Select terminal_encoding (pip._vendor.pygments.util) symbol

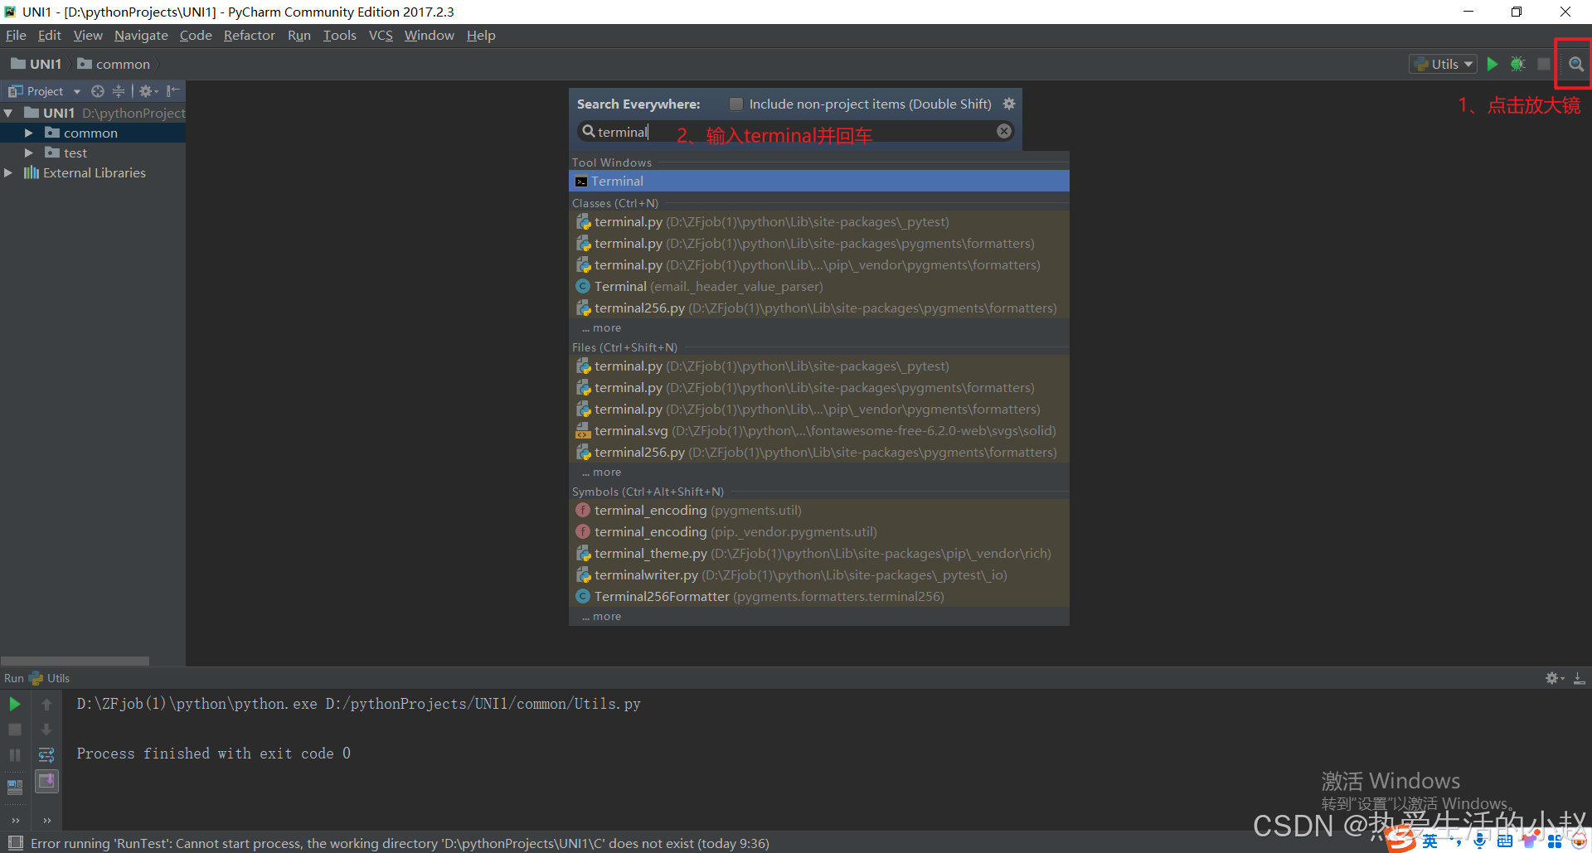(x=819, y=532)
